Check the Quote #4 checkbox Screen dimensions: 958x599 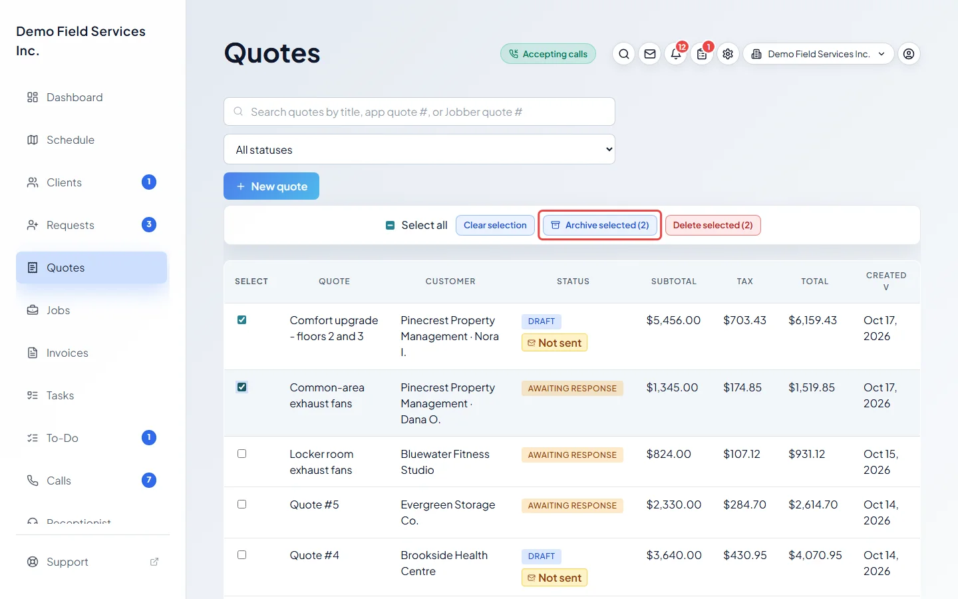coord(242,555)
